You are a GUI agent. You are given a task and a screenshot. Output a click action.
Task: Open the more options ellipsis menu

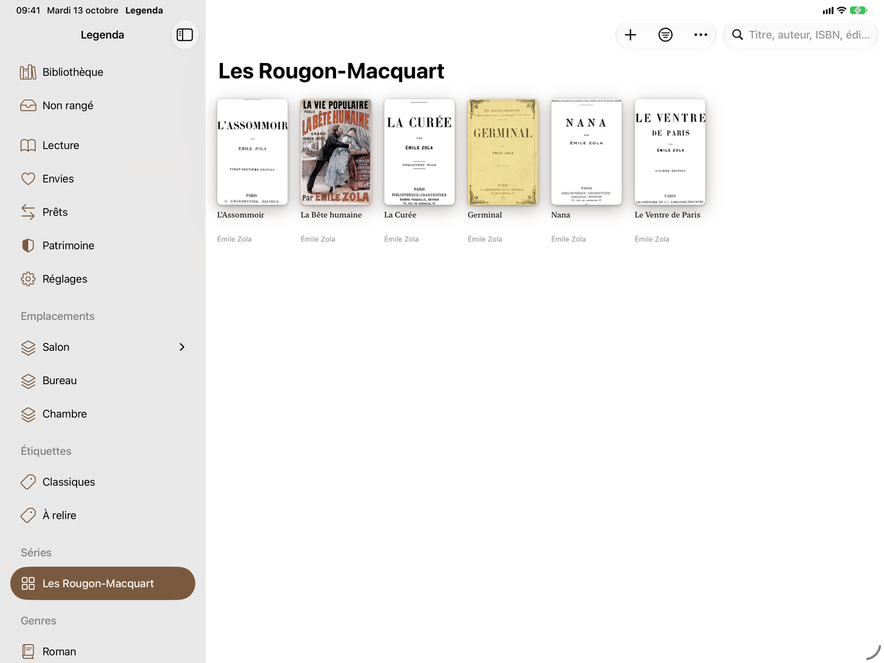coord(701,35)
